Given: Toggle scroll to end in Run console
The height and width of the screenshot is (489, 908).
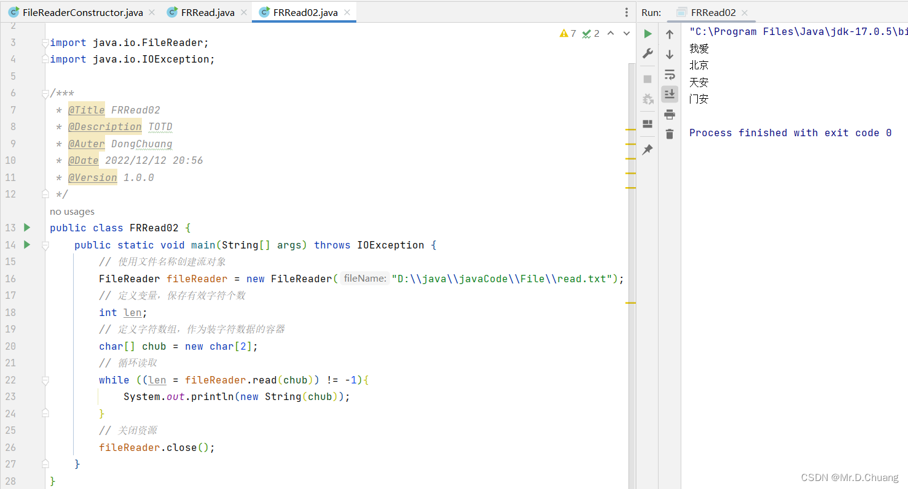Looking at the screenshot, I should pos(670,94).
